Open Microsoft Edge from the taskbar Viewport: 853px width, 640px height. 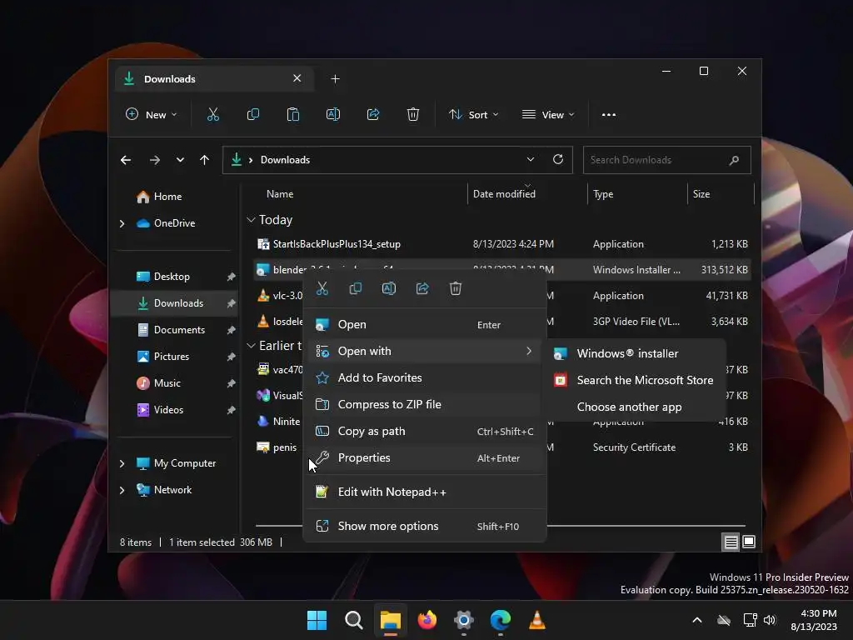[x=500, y=620]
